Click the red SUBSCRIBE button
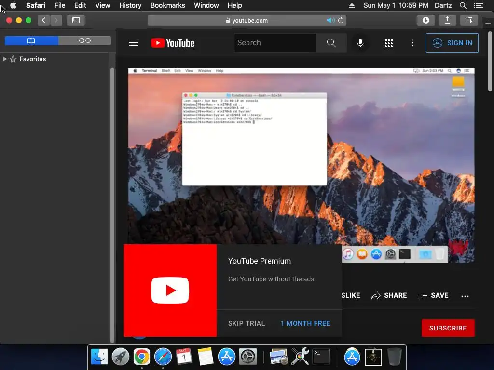The height and width of the screenshot is (370, 494). [448, 328]
